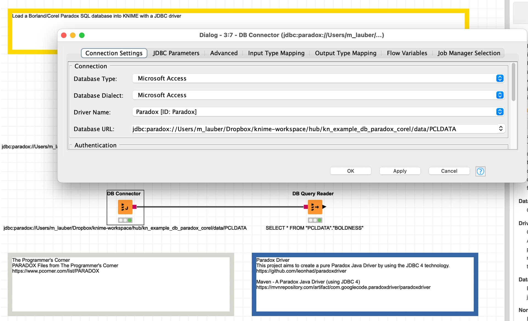Image resolution: width=528 pixels, height=321 pixels.
Task: Click the jdbc:paradox URL label under DB Connector
Action: [x=125, y=228]
